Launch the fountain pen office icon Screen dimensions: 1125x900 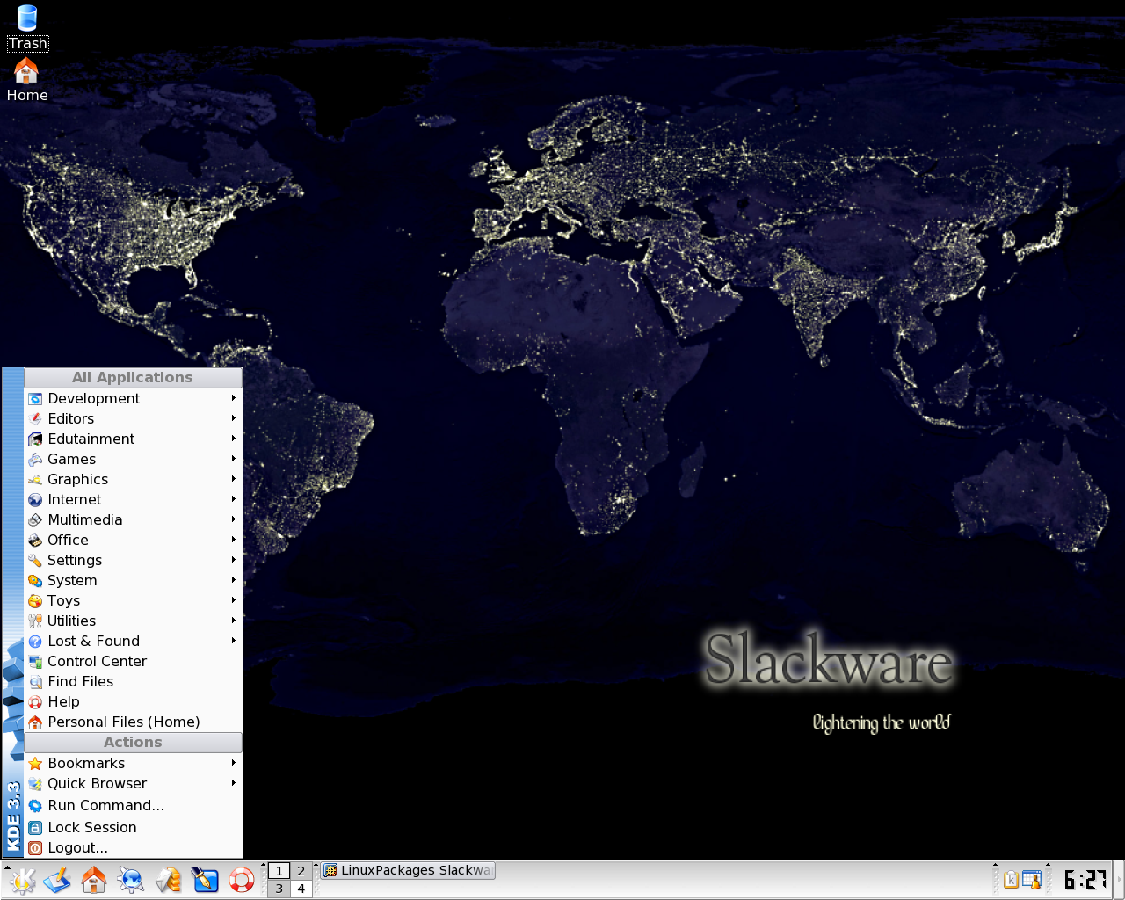205,880
